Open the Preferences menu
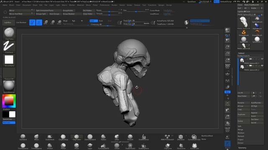 click(105, 5)
